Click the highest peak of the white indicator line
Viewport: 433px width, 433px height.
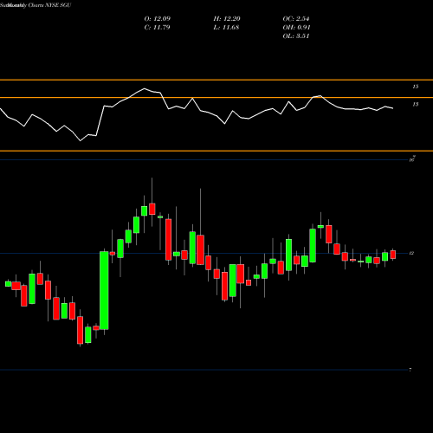tap(145, 88)
